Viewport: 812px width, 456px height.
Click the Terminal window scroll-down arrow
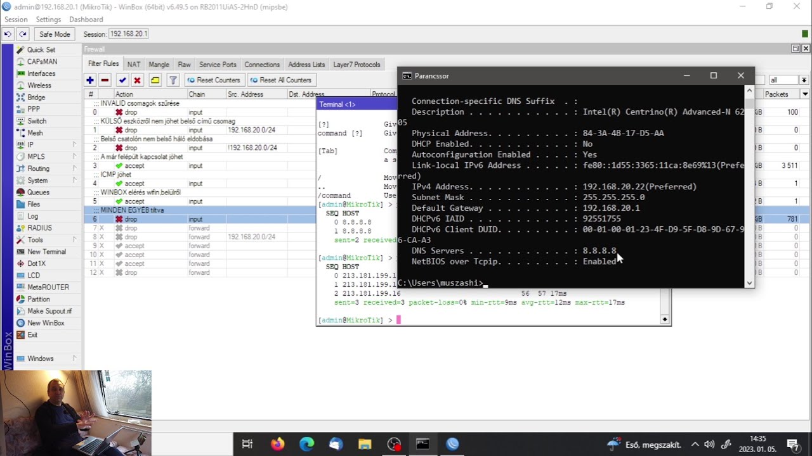click(665, 320)
